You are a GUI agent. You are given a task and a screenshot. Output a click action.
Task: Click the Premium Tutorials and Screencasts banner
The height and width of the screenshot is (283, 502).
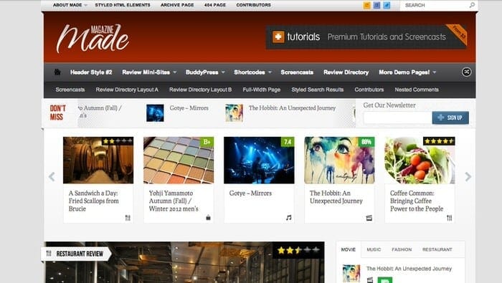[x=366, y=37]
